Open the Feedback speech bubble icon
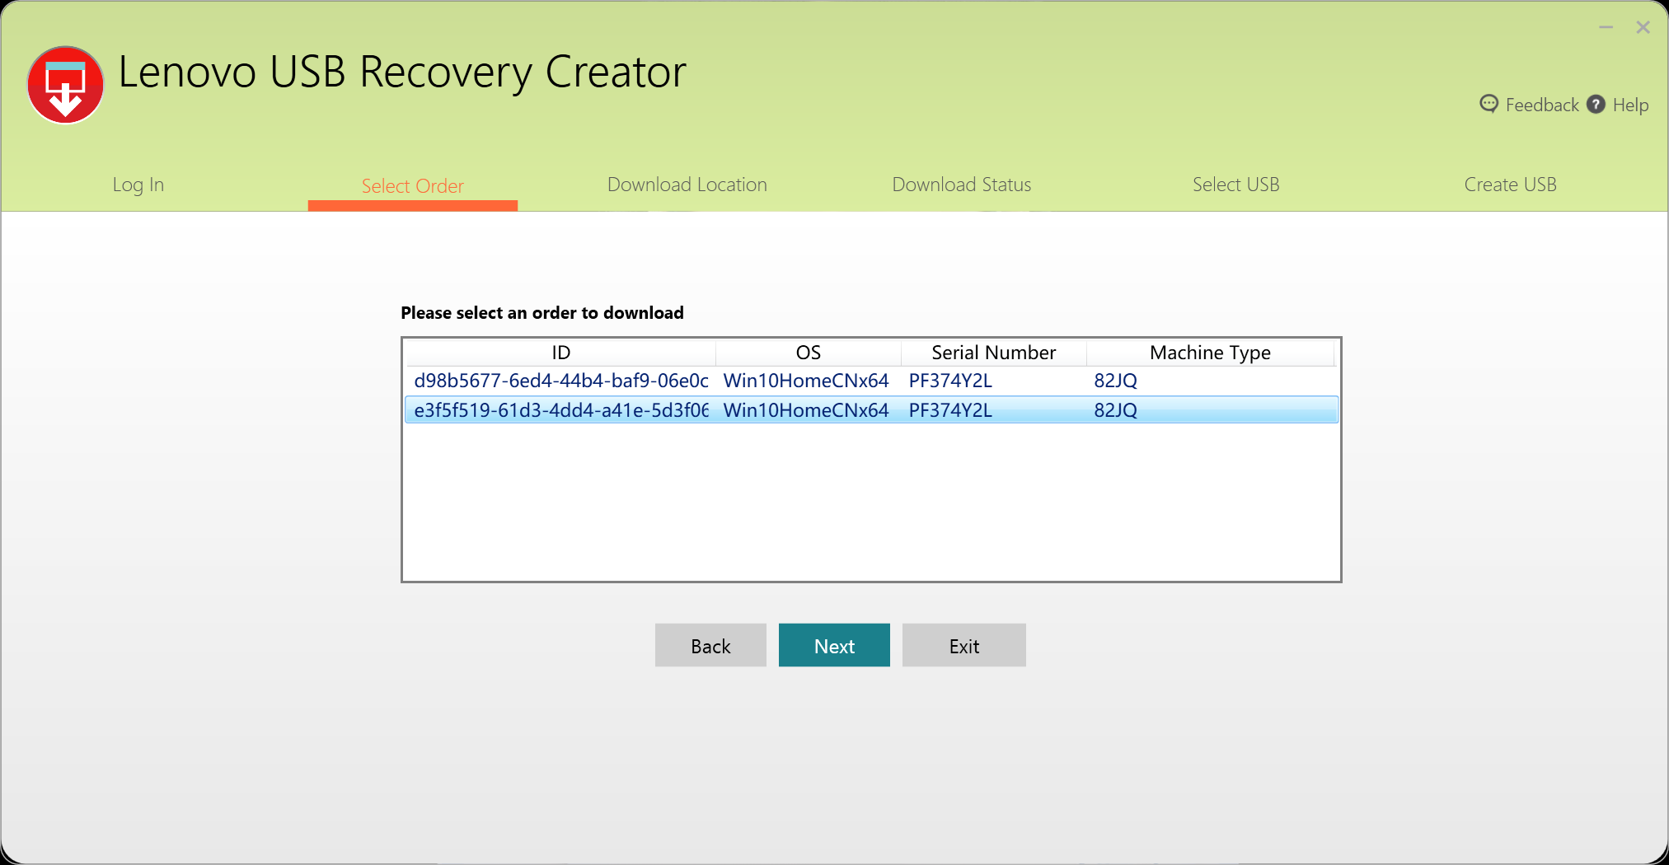 [1489, 104]
